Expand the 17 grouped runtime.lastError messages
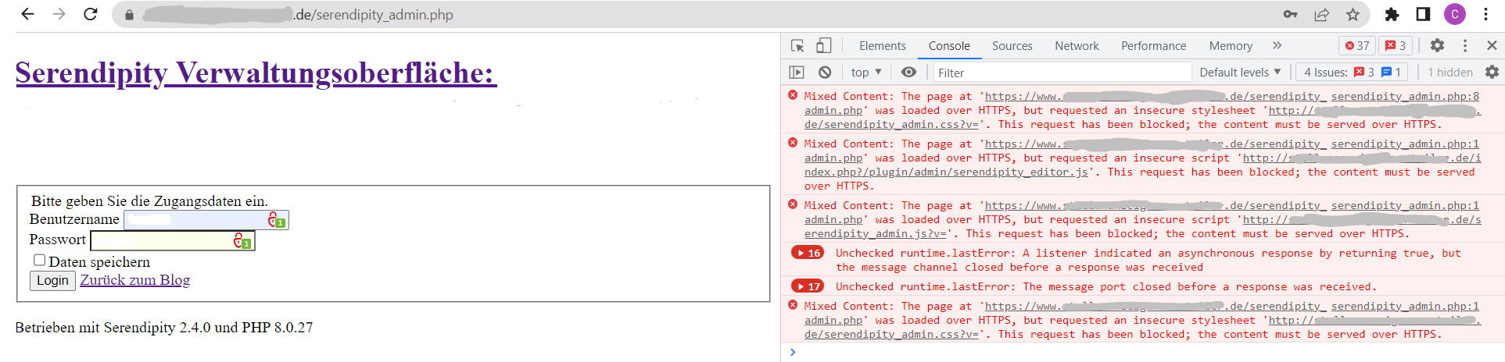This screenshot has height=362, width=1505. pyautogui.click(x=808, y=286)
